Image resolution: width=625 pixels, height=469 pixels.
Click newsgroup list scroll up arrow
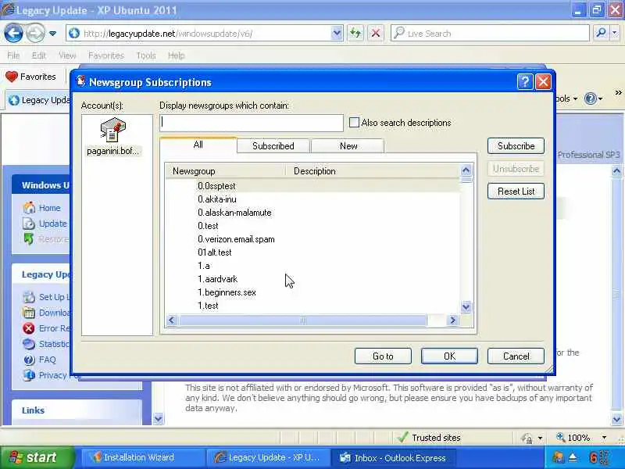point(466,170)
